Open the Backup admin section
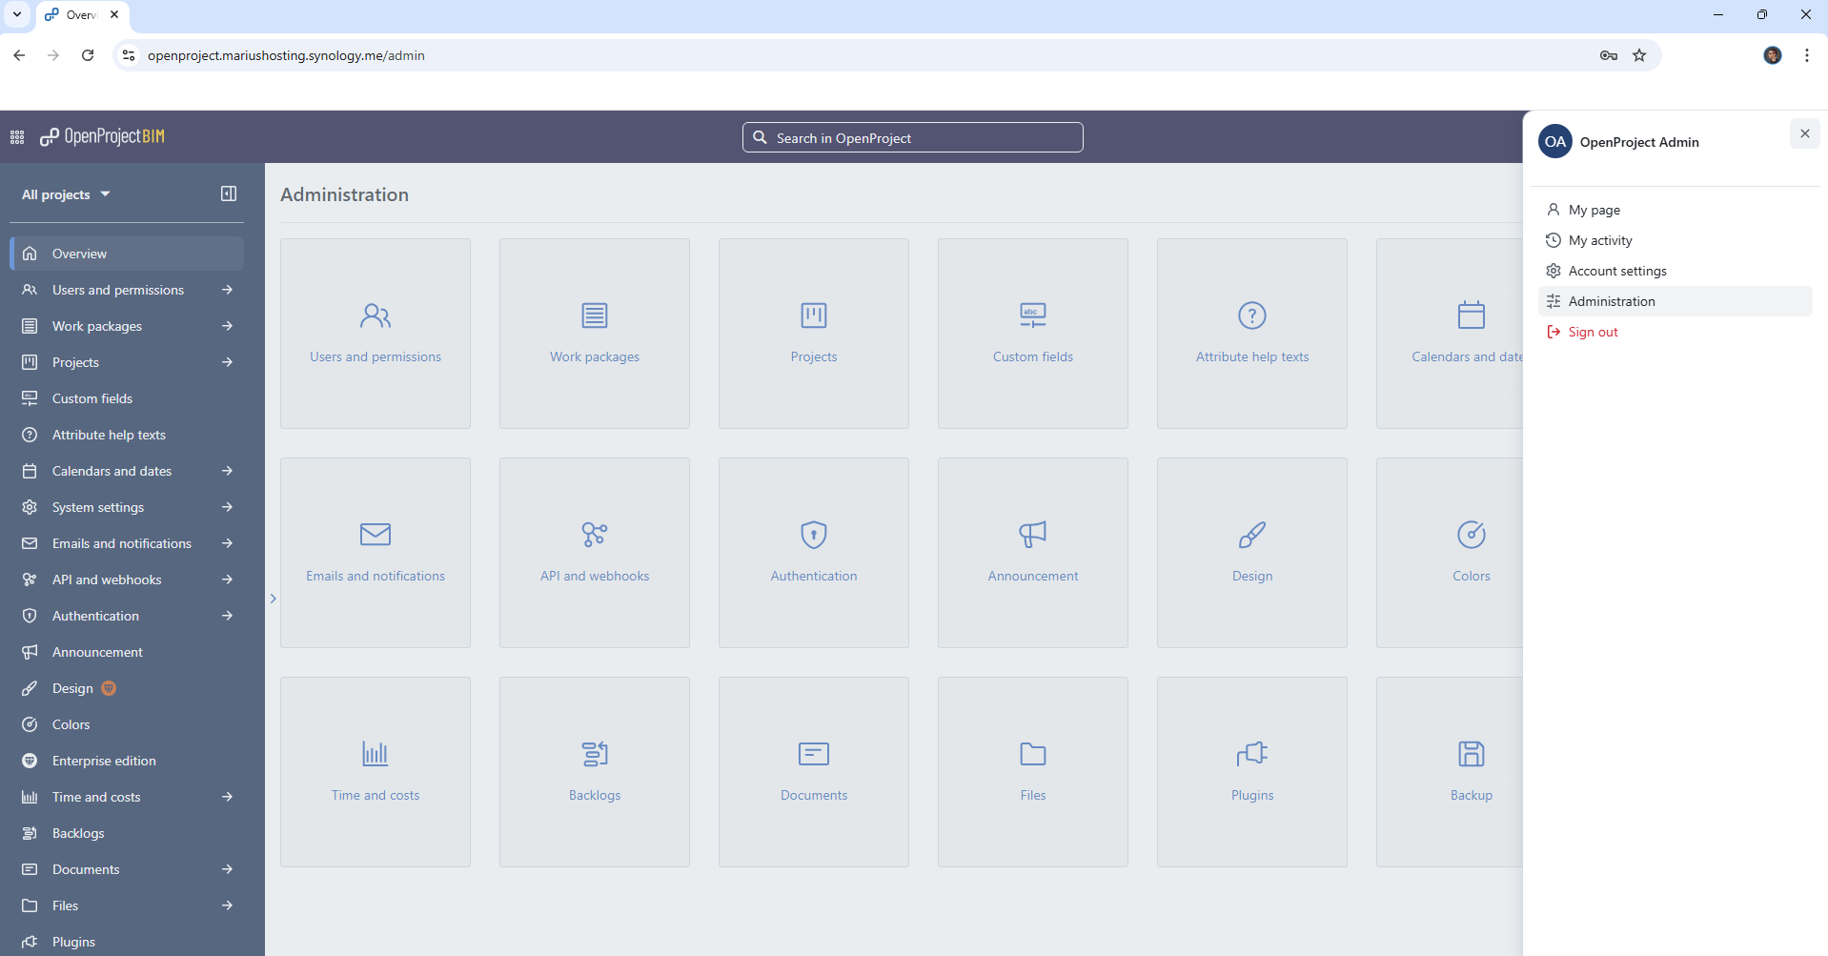This screenshot has height=956, width=1828. tap(1472, 771)
